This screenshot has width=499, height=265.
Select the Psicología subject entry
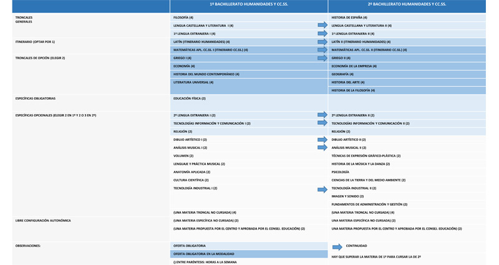tap(341, 171)
